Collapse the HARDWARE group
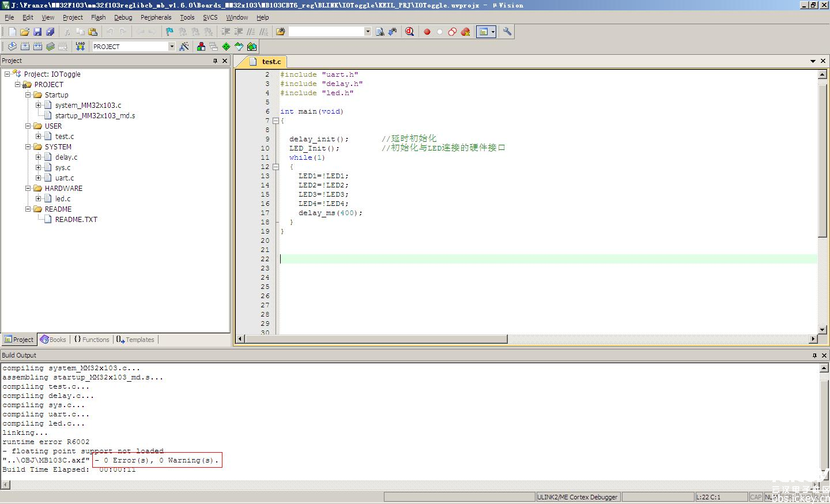Screen dimensions: 830x504 (28, 188)
